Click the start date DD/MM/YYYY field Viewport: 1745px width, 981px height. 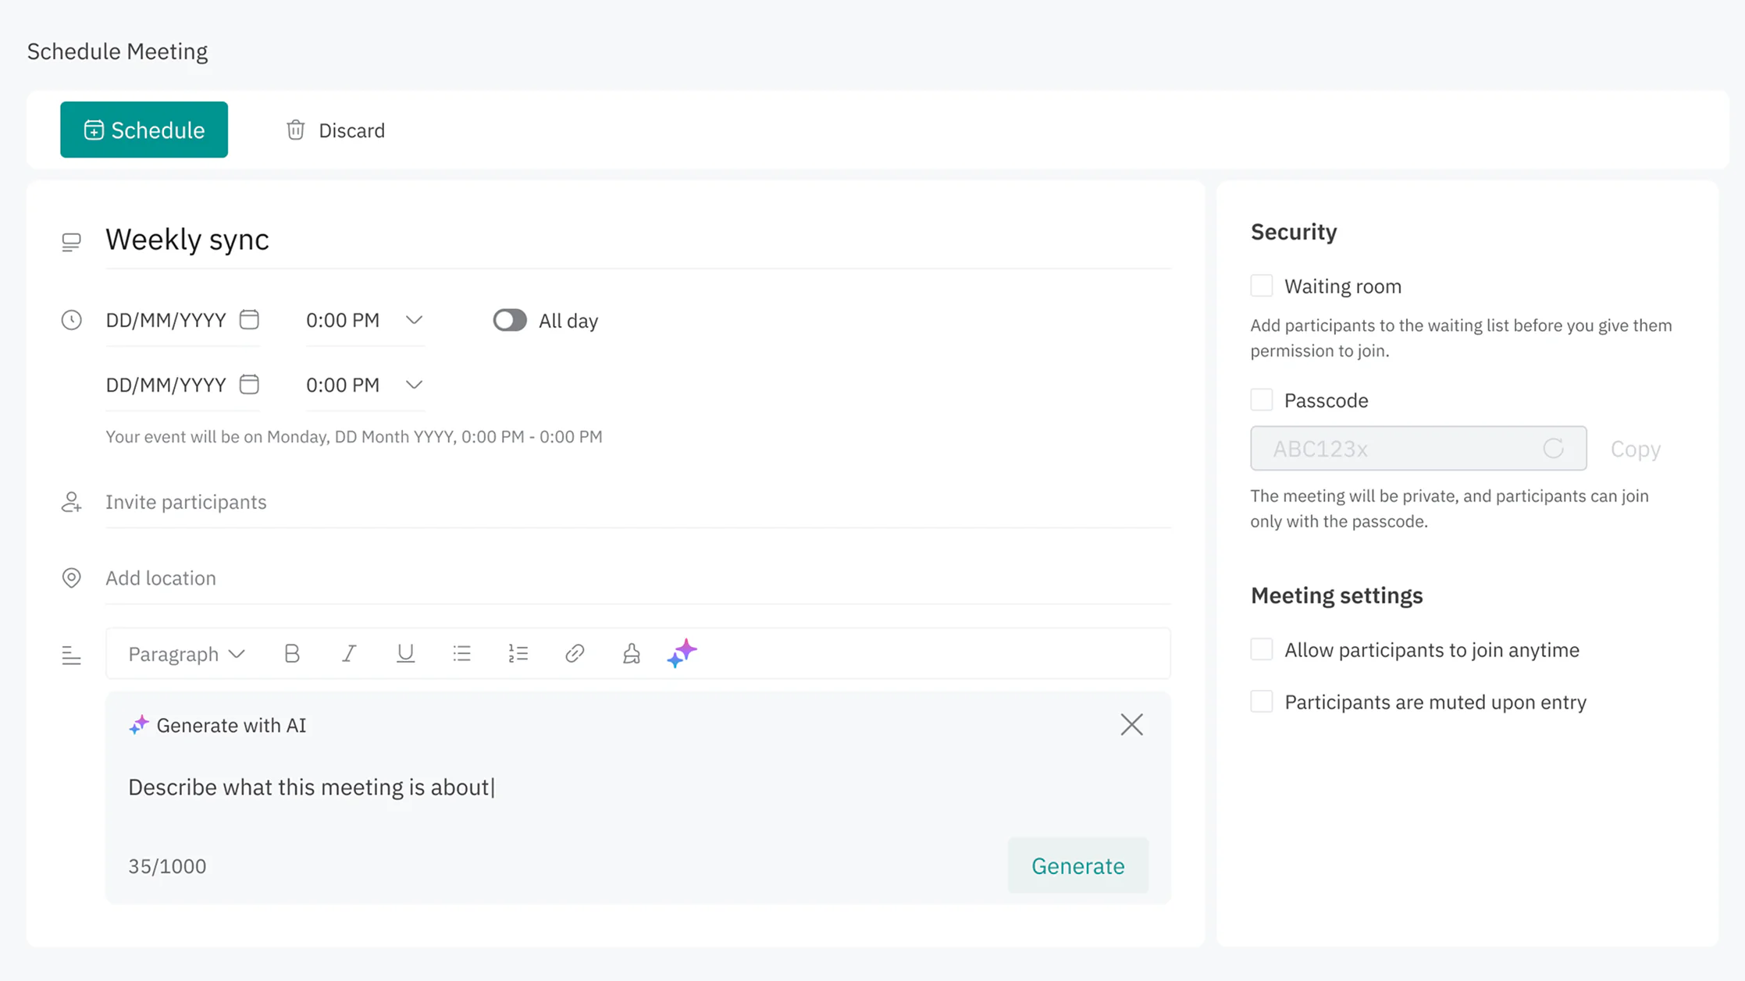(166, 320)
